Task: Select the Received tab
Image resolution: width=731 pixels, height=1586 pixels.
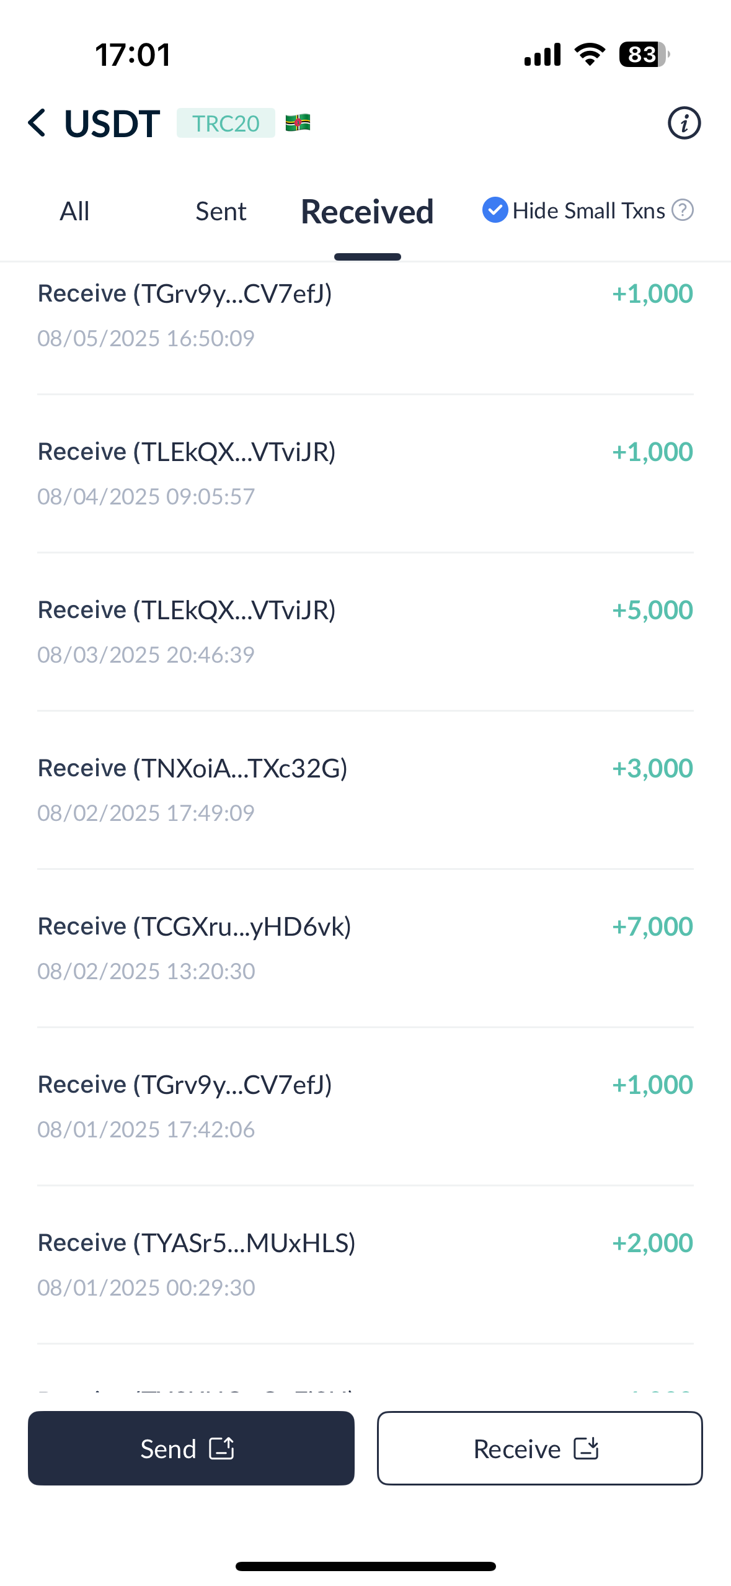Action: [x=367, y=212]
